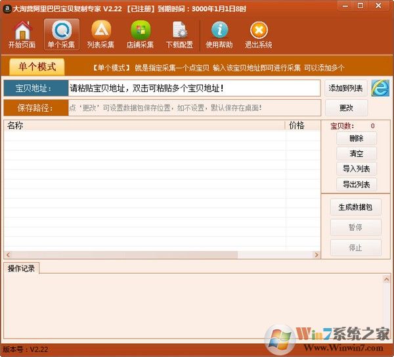Click the 生成数据包 button

point(355,207)
